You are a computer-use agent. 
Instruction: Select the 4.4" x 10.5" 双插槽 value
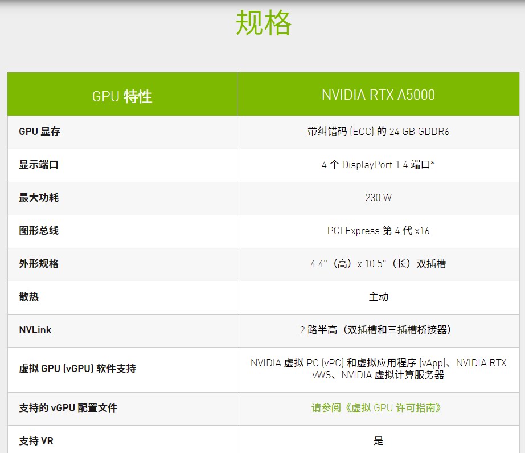pyautogui.click(x=378, y=264)
